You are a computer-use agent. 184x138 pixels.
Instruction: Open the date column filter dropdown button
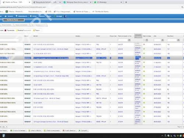coord(162,40)
